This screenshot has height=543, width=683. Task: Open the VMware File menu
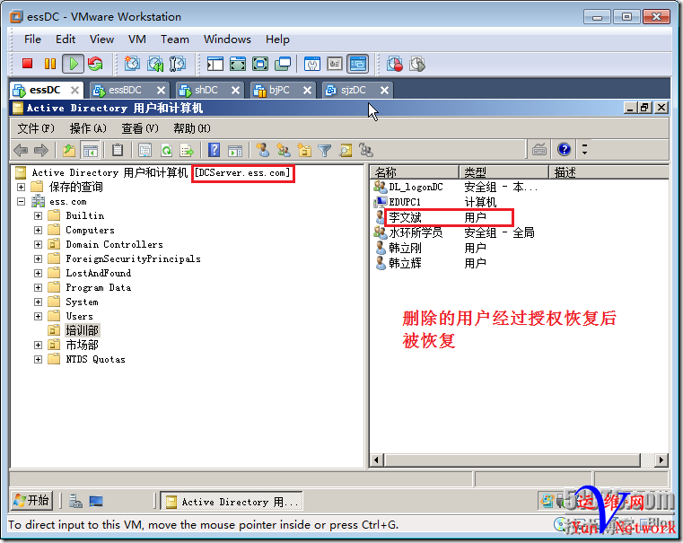(x=32, y=39)
